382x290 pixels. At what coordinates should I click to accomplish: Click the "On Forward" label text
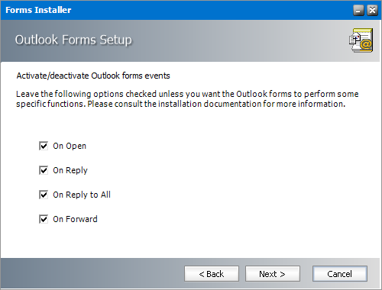[75, 219]
